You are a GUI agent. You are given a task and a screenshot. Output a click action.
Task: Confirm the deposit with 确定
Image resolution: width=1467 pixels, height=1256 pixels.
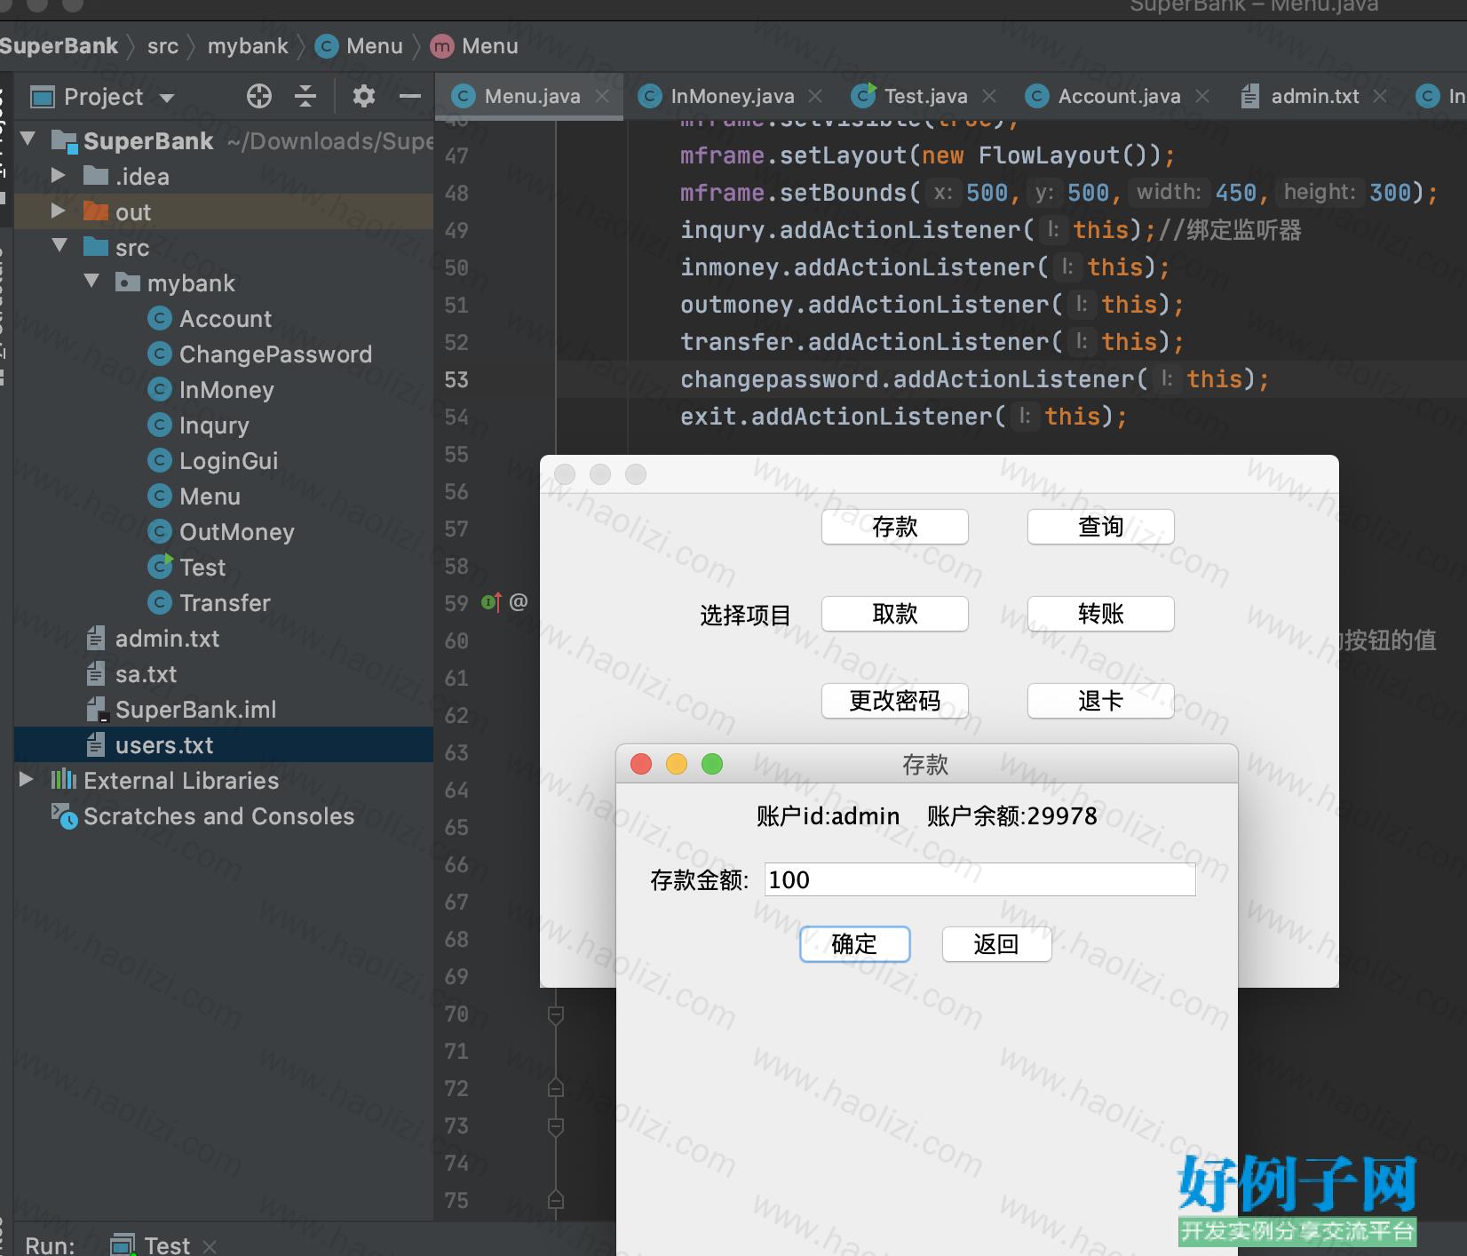(x=855, y=944)
